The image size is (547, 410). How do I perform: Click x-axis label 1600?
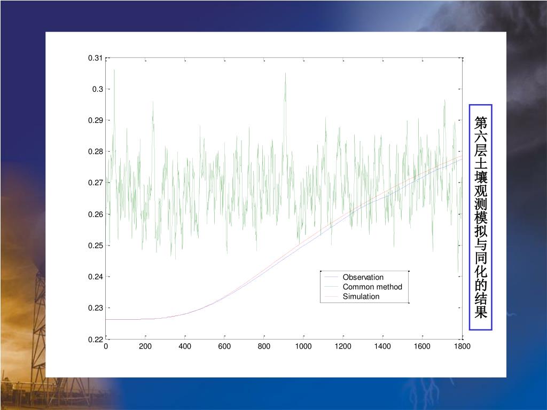point(422,346)
